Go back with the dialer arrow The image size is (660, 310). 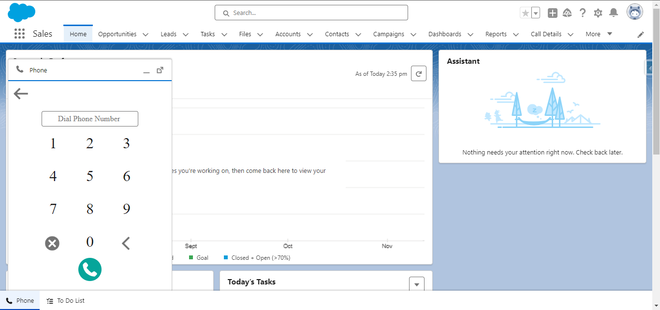pos(21,94)
